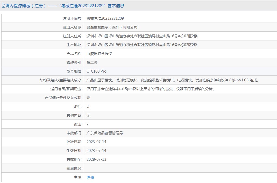The height and width of the screenshot is (183, 277).
Task: Click the 型号规格 label
Action: click(74, 71)
